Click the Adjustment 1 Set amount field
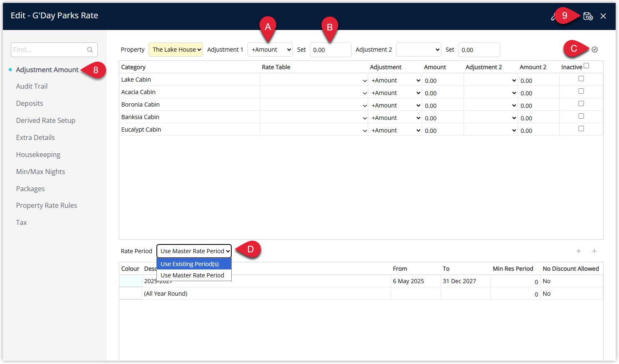 tap(331, 50)
